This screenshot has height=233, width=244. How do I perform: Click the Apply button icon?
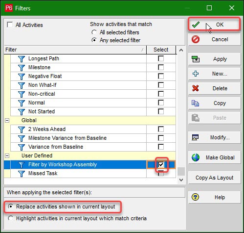click(196, 59)
